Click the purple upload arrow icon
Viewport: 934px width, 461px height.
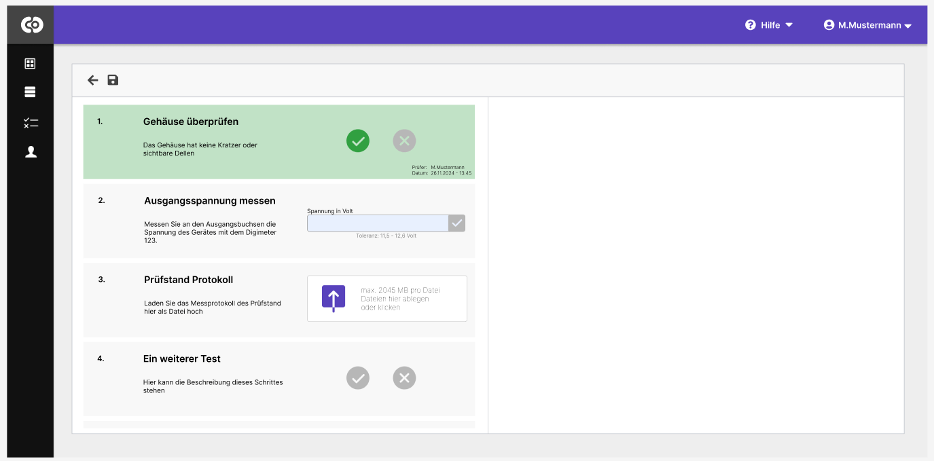click(x=334, y=298)
